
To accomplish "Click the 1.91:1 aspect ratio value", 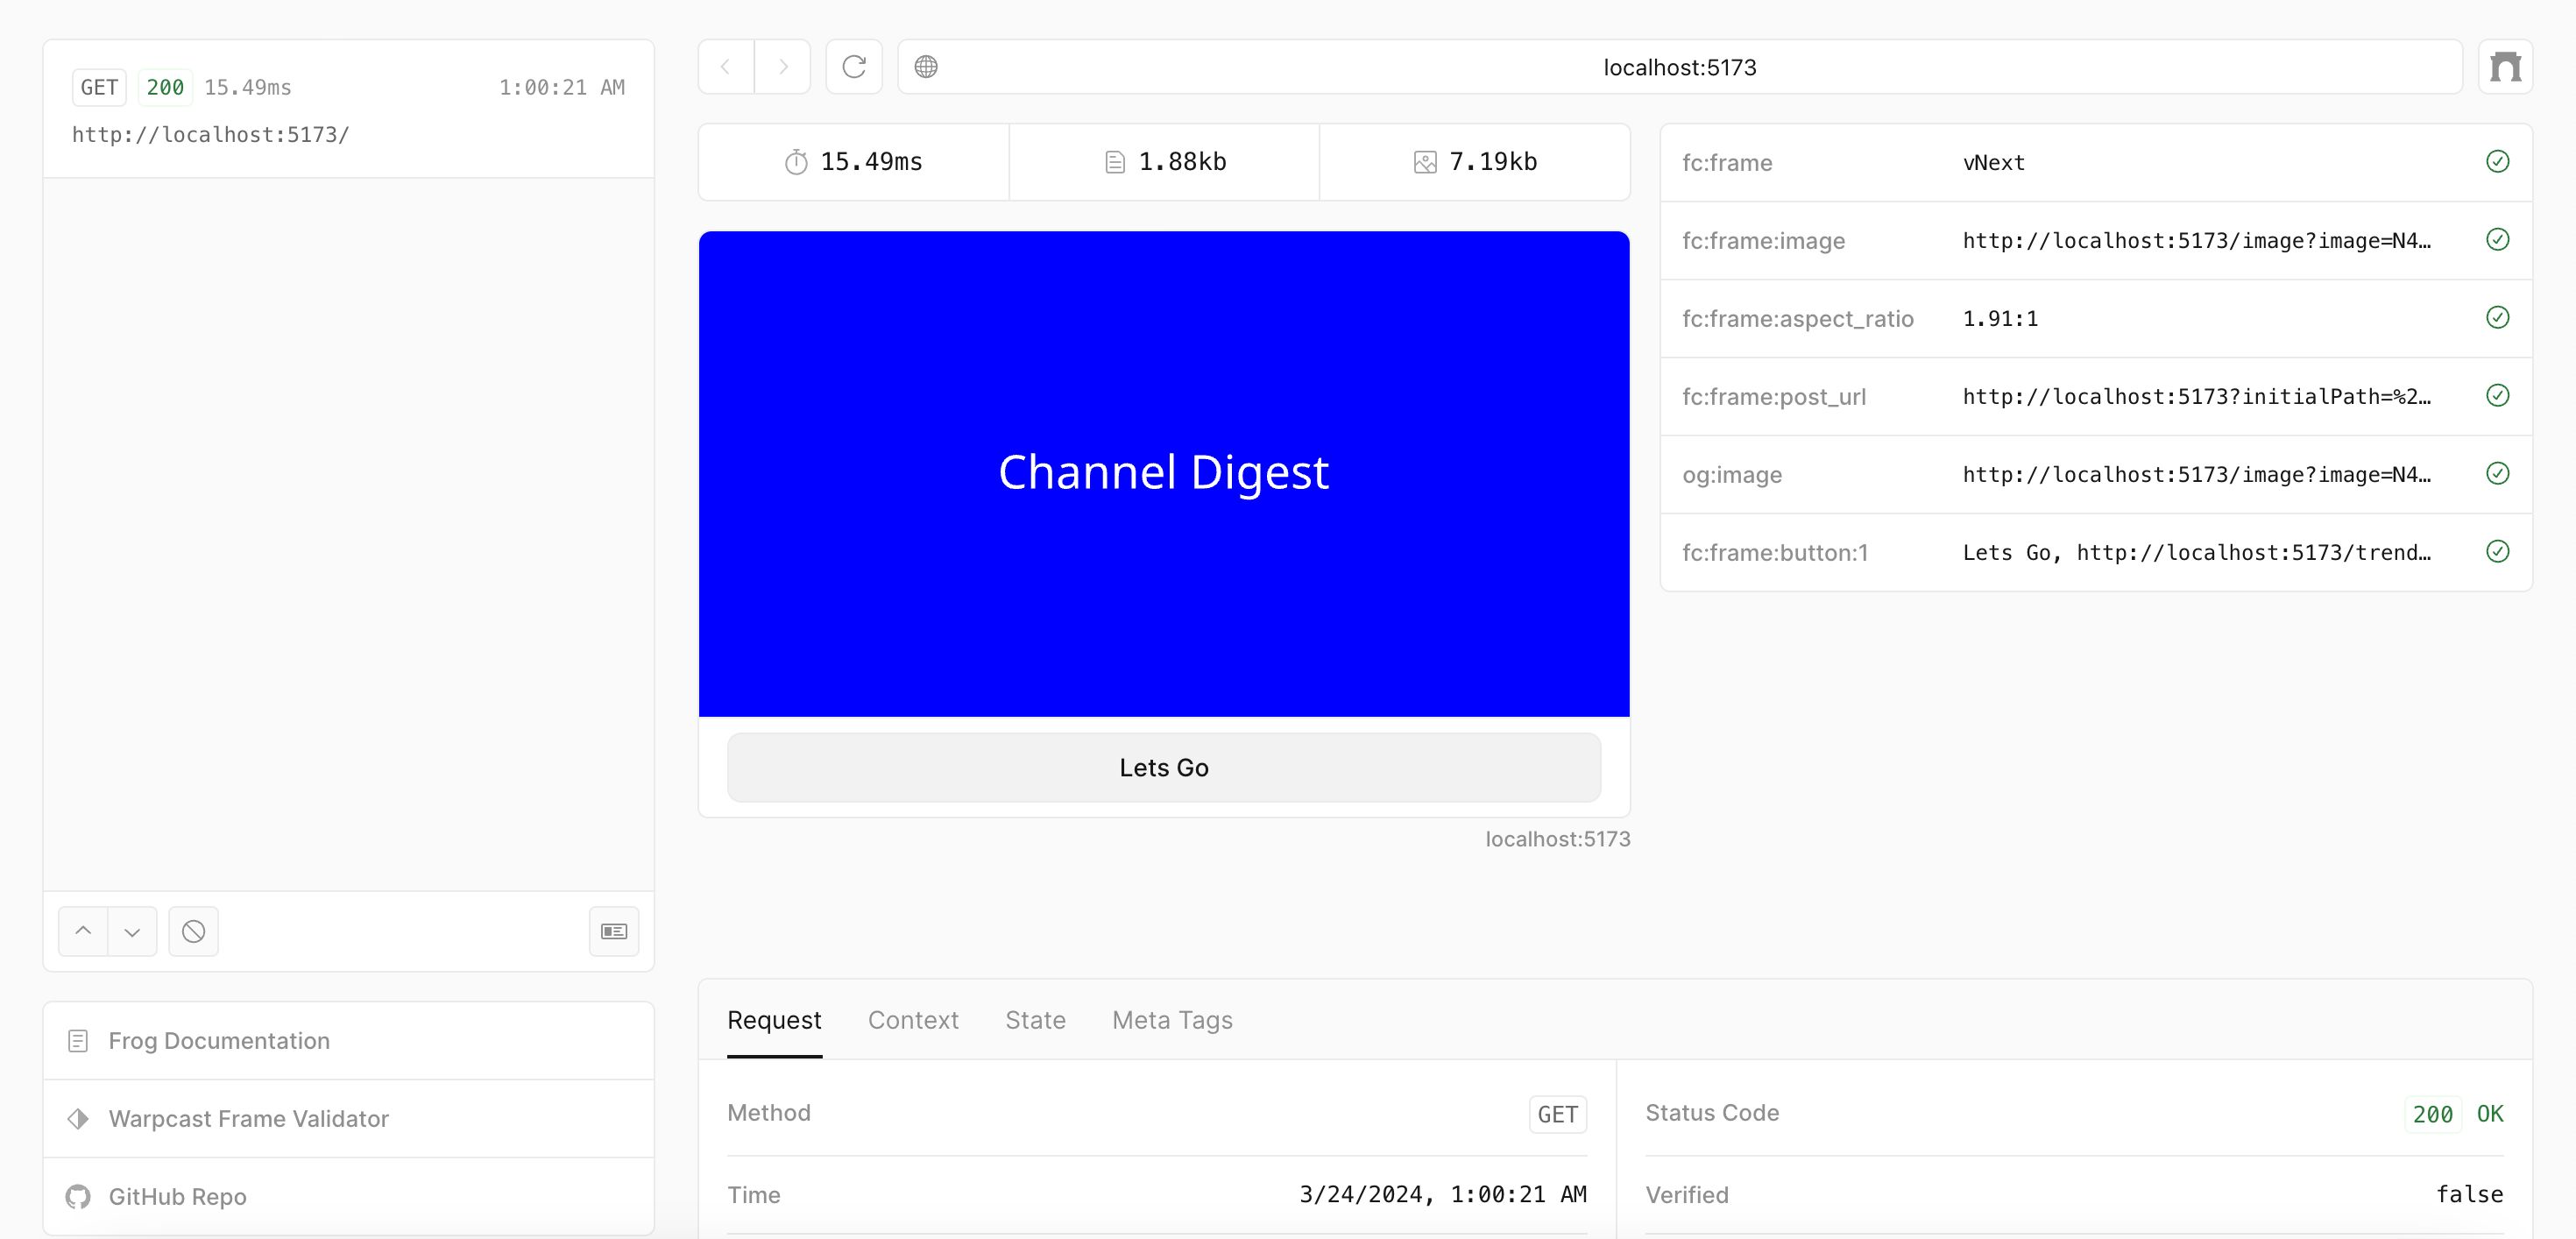I will pyautogui.click(x=2000, y=318).
